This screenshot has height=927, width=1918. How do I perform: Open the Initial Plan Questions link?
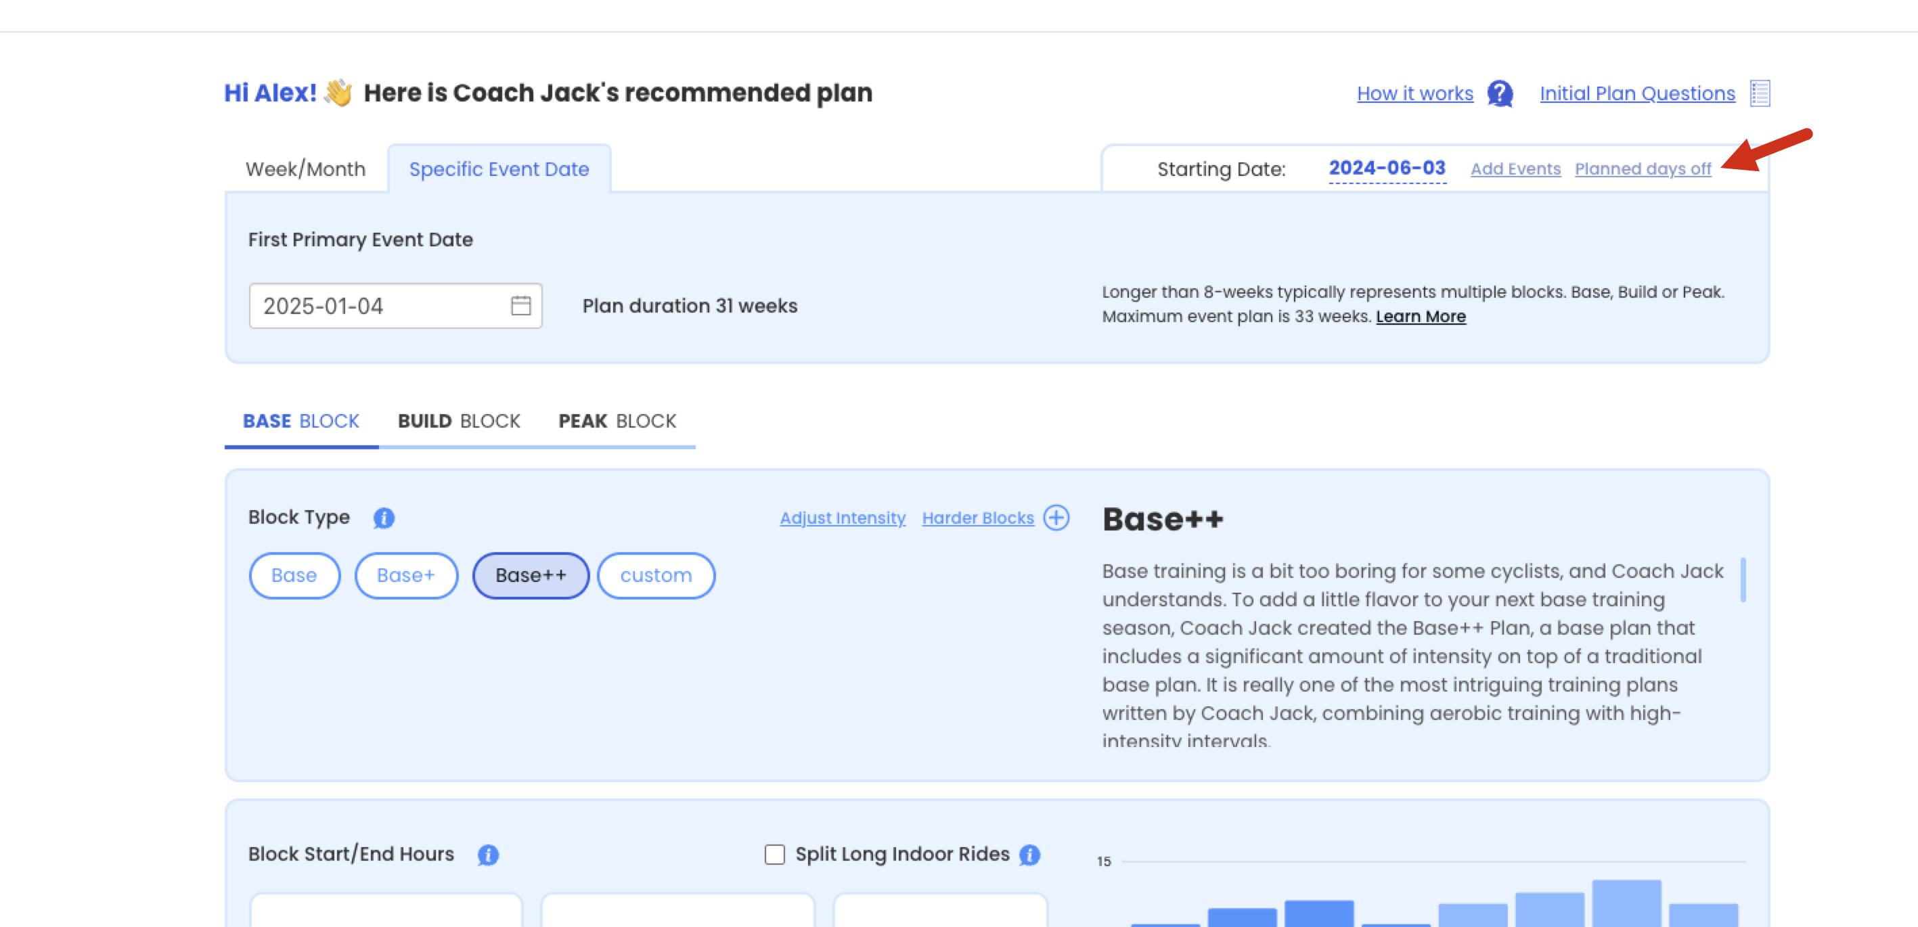(1637, 94)
